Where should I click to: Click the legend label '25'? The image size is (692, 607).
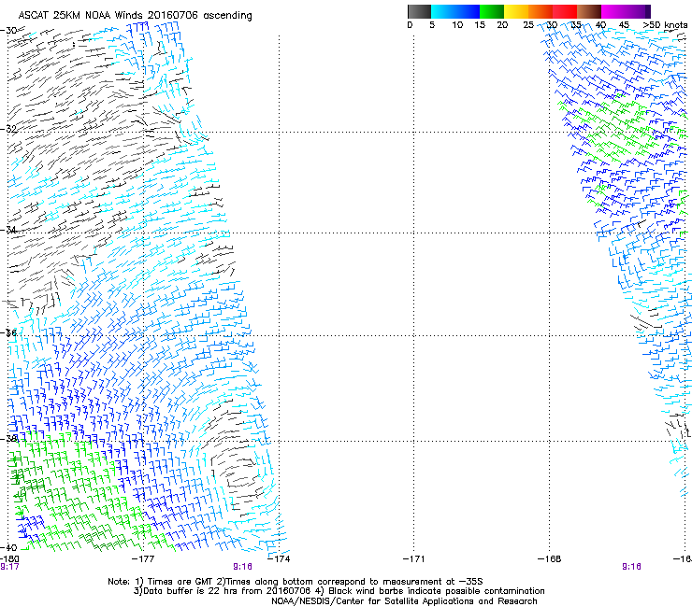(x=528, y=25)
